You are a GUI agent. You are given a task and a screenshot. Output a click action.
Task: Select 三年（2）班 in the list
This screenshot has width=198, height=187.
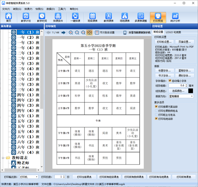tap(28, 79)
